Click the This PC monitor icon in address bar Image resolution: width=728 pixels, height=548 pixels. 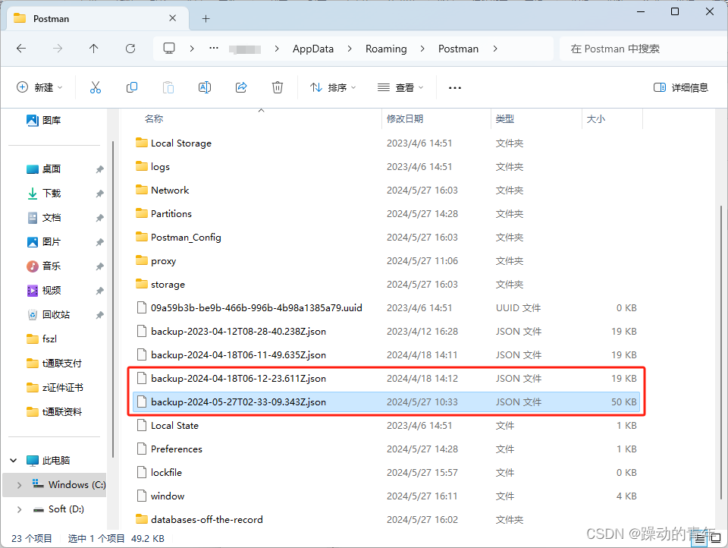[x=169, y=49]
